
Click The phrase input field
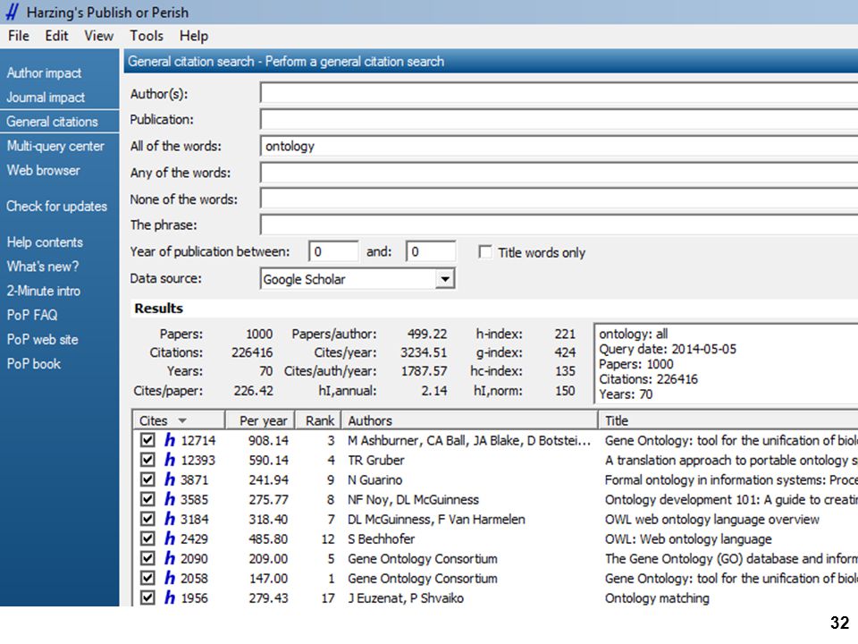(x=559, y=225)
